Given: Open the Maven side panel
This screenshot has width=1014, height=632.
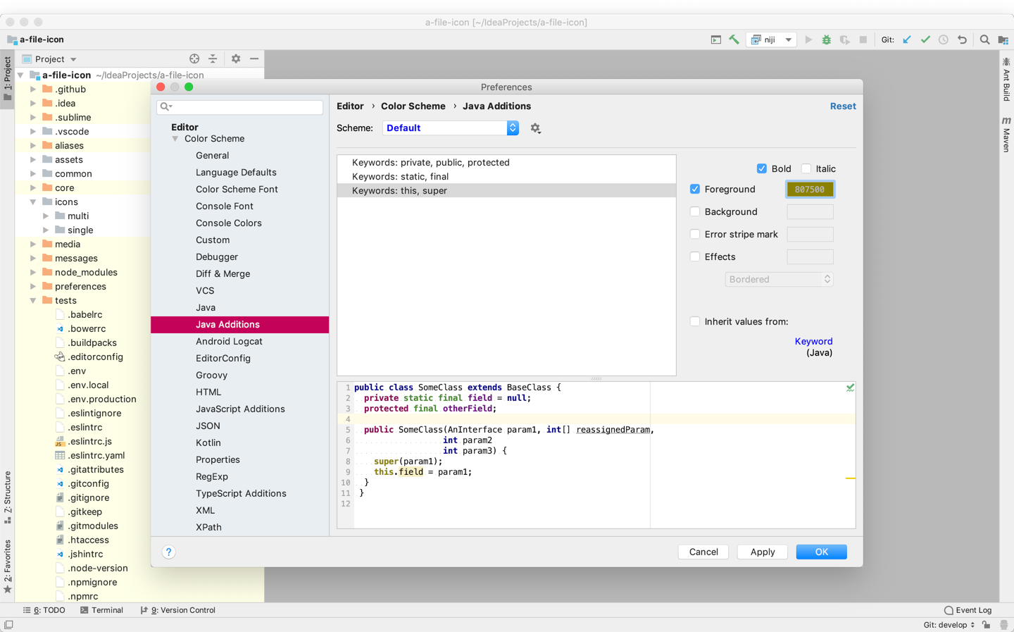Looking at the screenshot, I should 1006,135.
